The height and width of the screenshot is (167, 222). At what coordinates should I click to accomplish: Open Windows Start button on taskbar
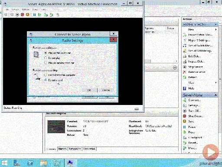pos(4,163)
